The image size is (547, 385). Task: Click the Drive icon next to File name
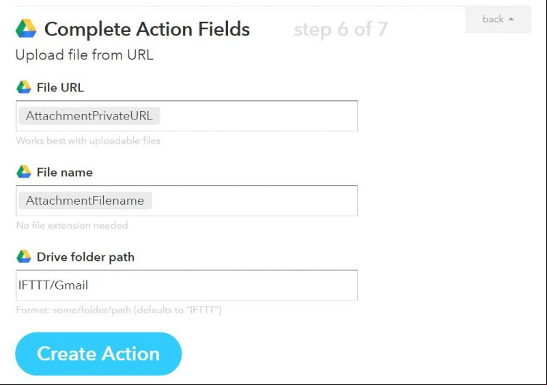(x=24, y=172)
